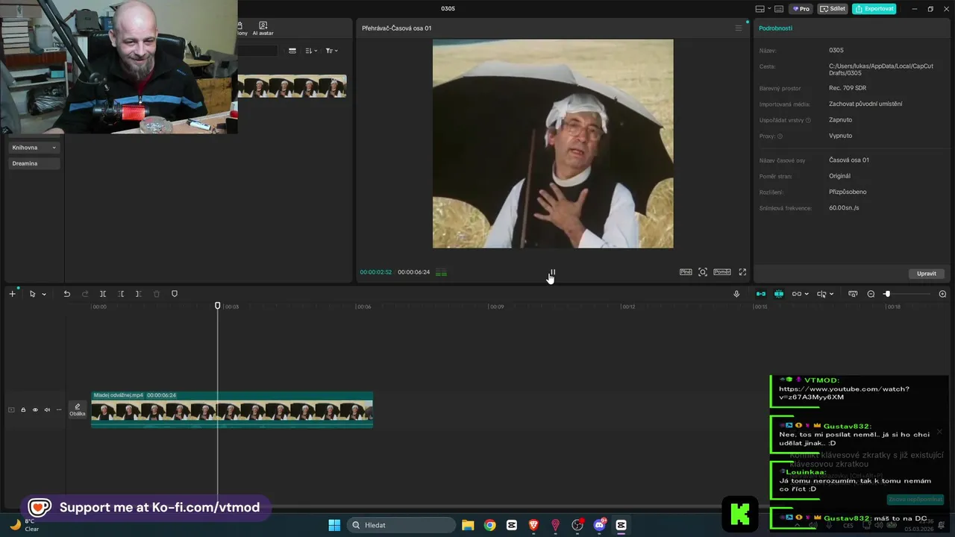Click the plus add-track icon in timeline toolbar
The height and width of the screenshot is (537, 955).
[x=12, y=294]
